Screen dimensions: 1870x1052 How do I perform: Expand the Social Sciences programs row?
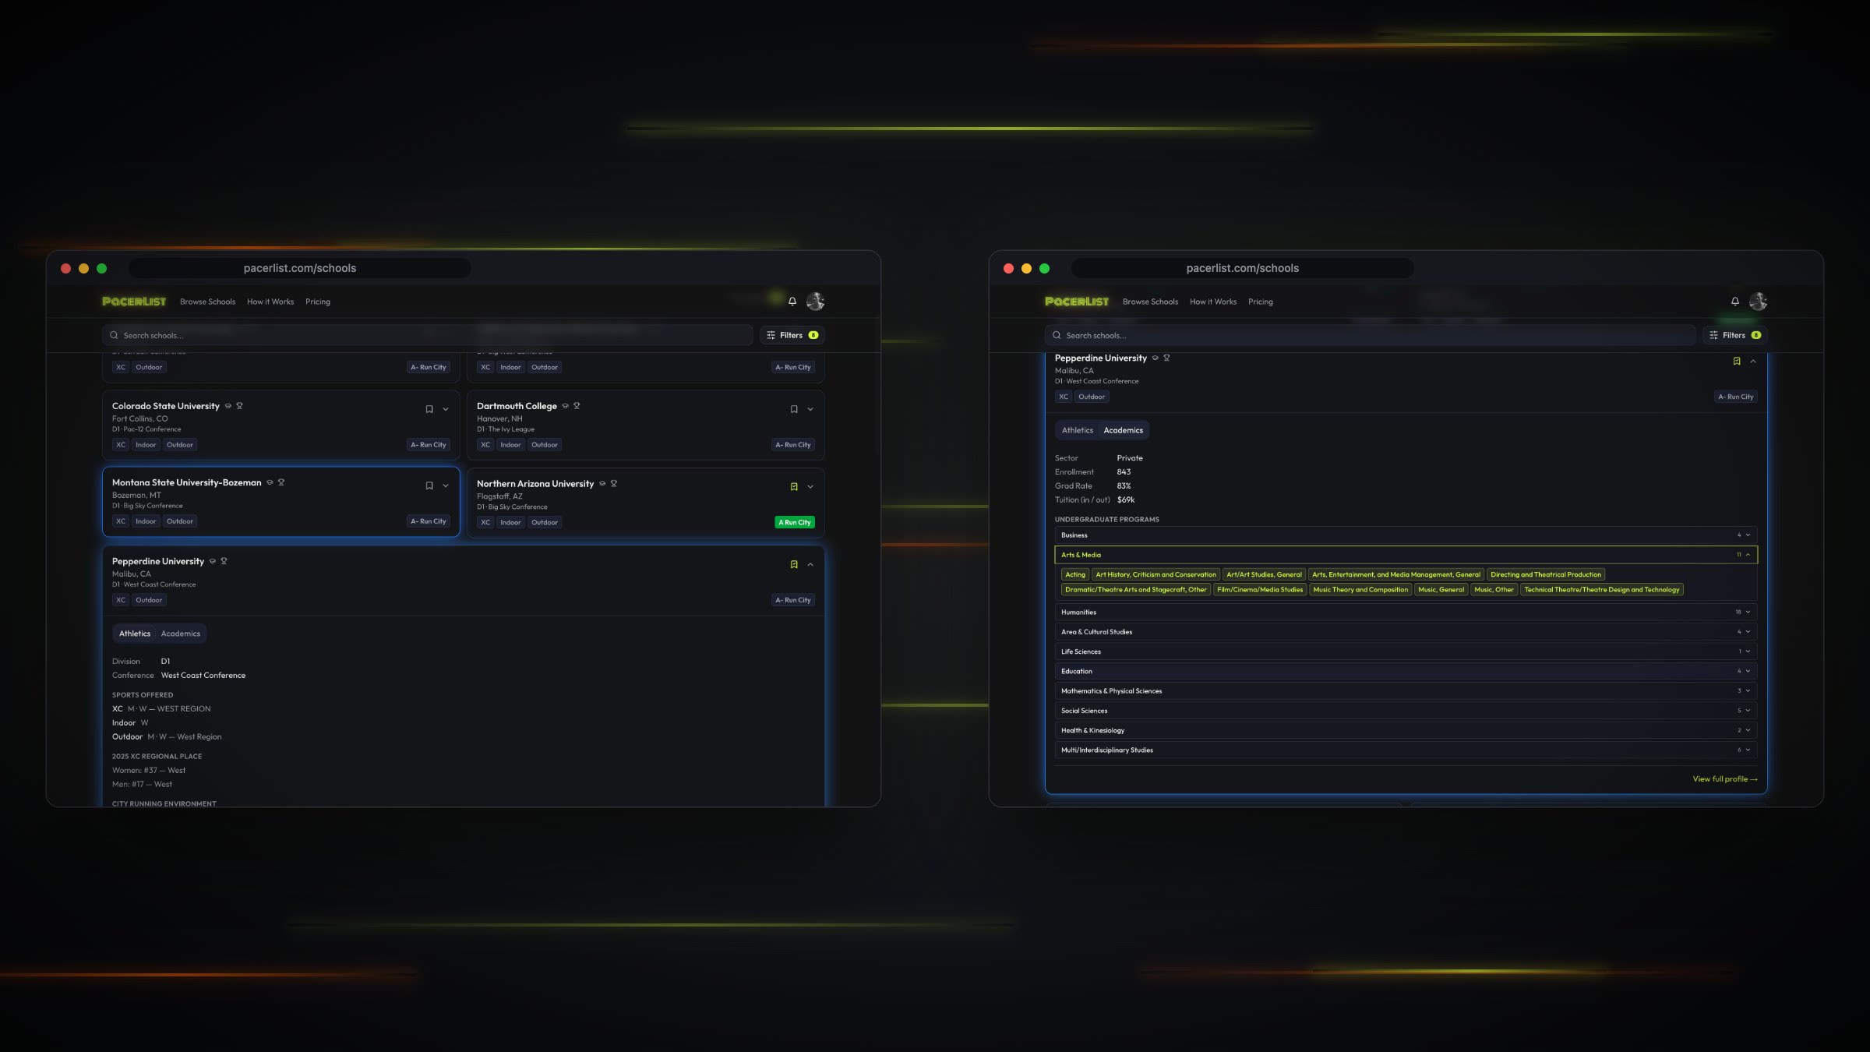pyautogui.click(x=1406, y=711)
